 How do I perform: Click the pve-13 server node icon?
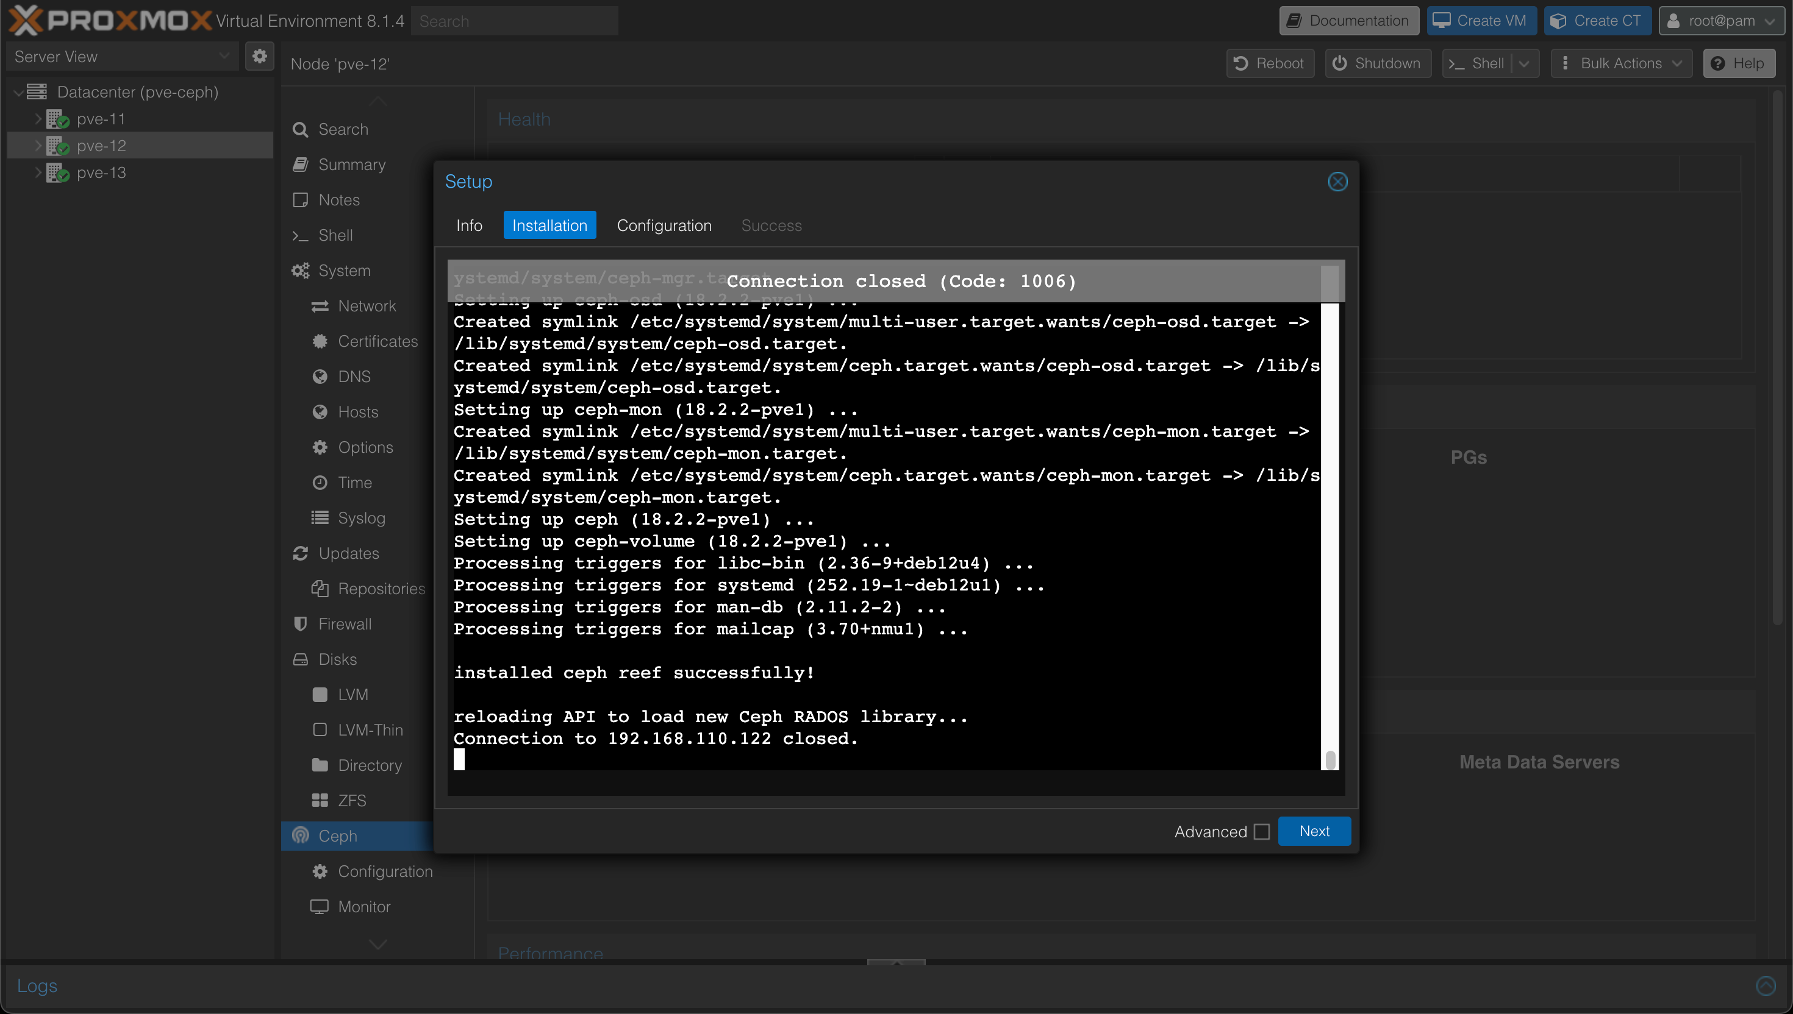click(57, 171)
